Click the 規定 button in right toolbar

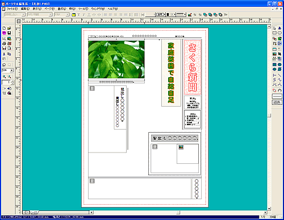[x=277, y=103]
